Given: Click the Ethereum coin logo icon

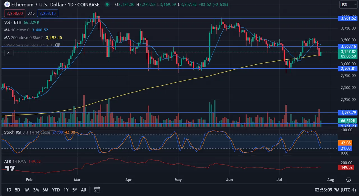Looking at the screenshot, I should click(x=7, y=4).
